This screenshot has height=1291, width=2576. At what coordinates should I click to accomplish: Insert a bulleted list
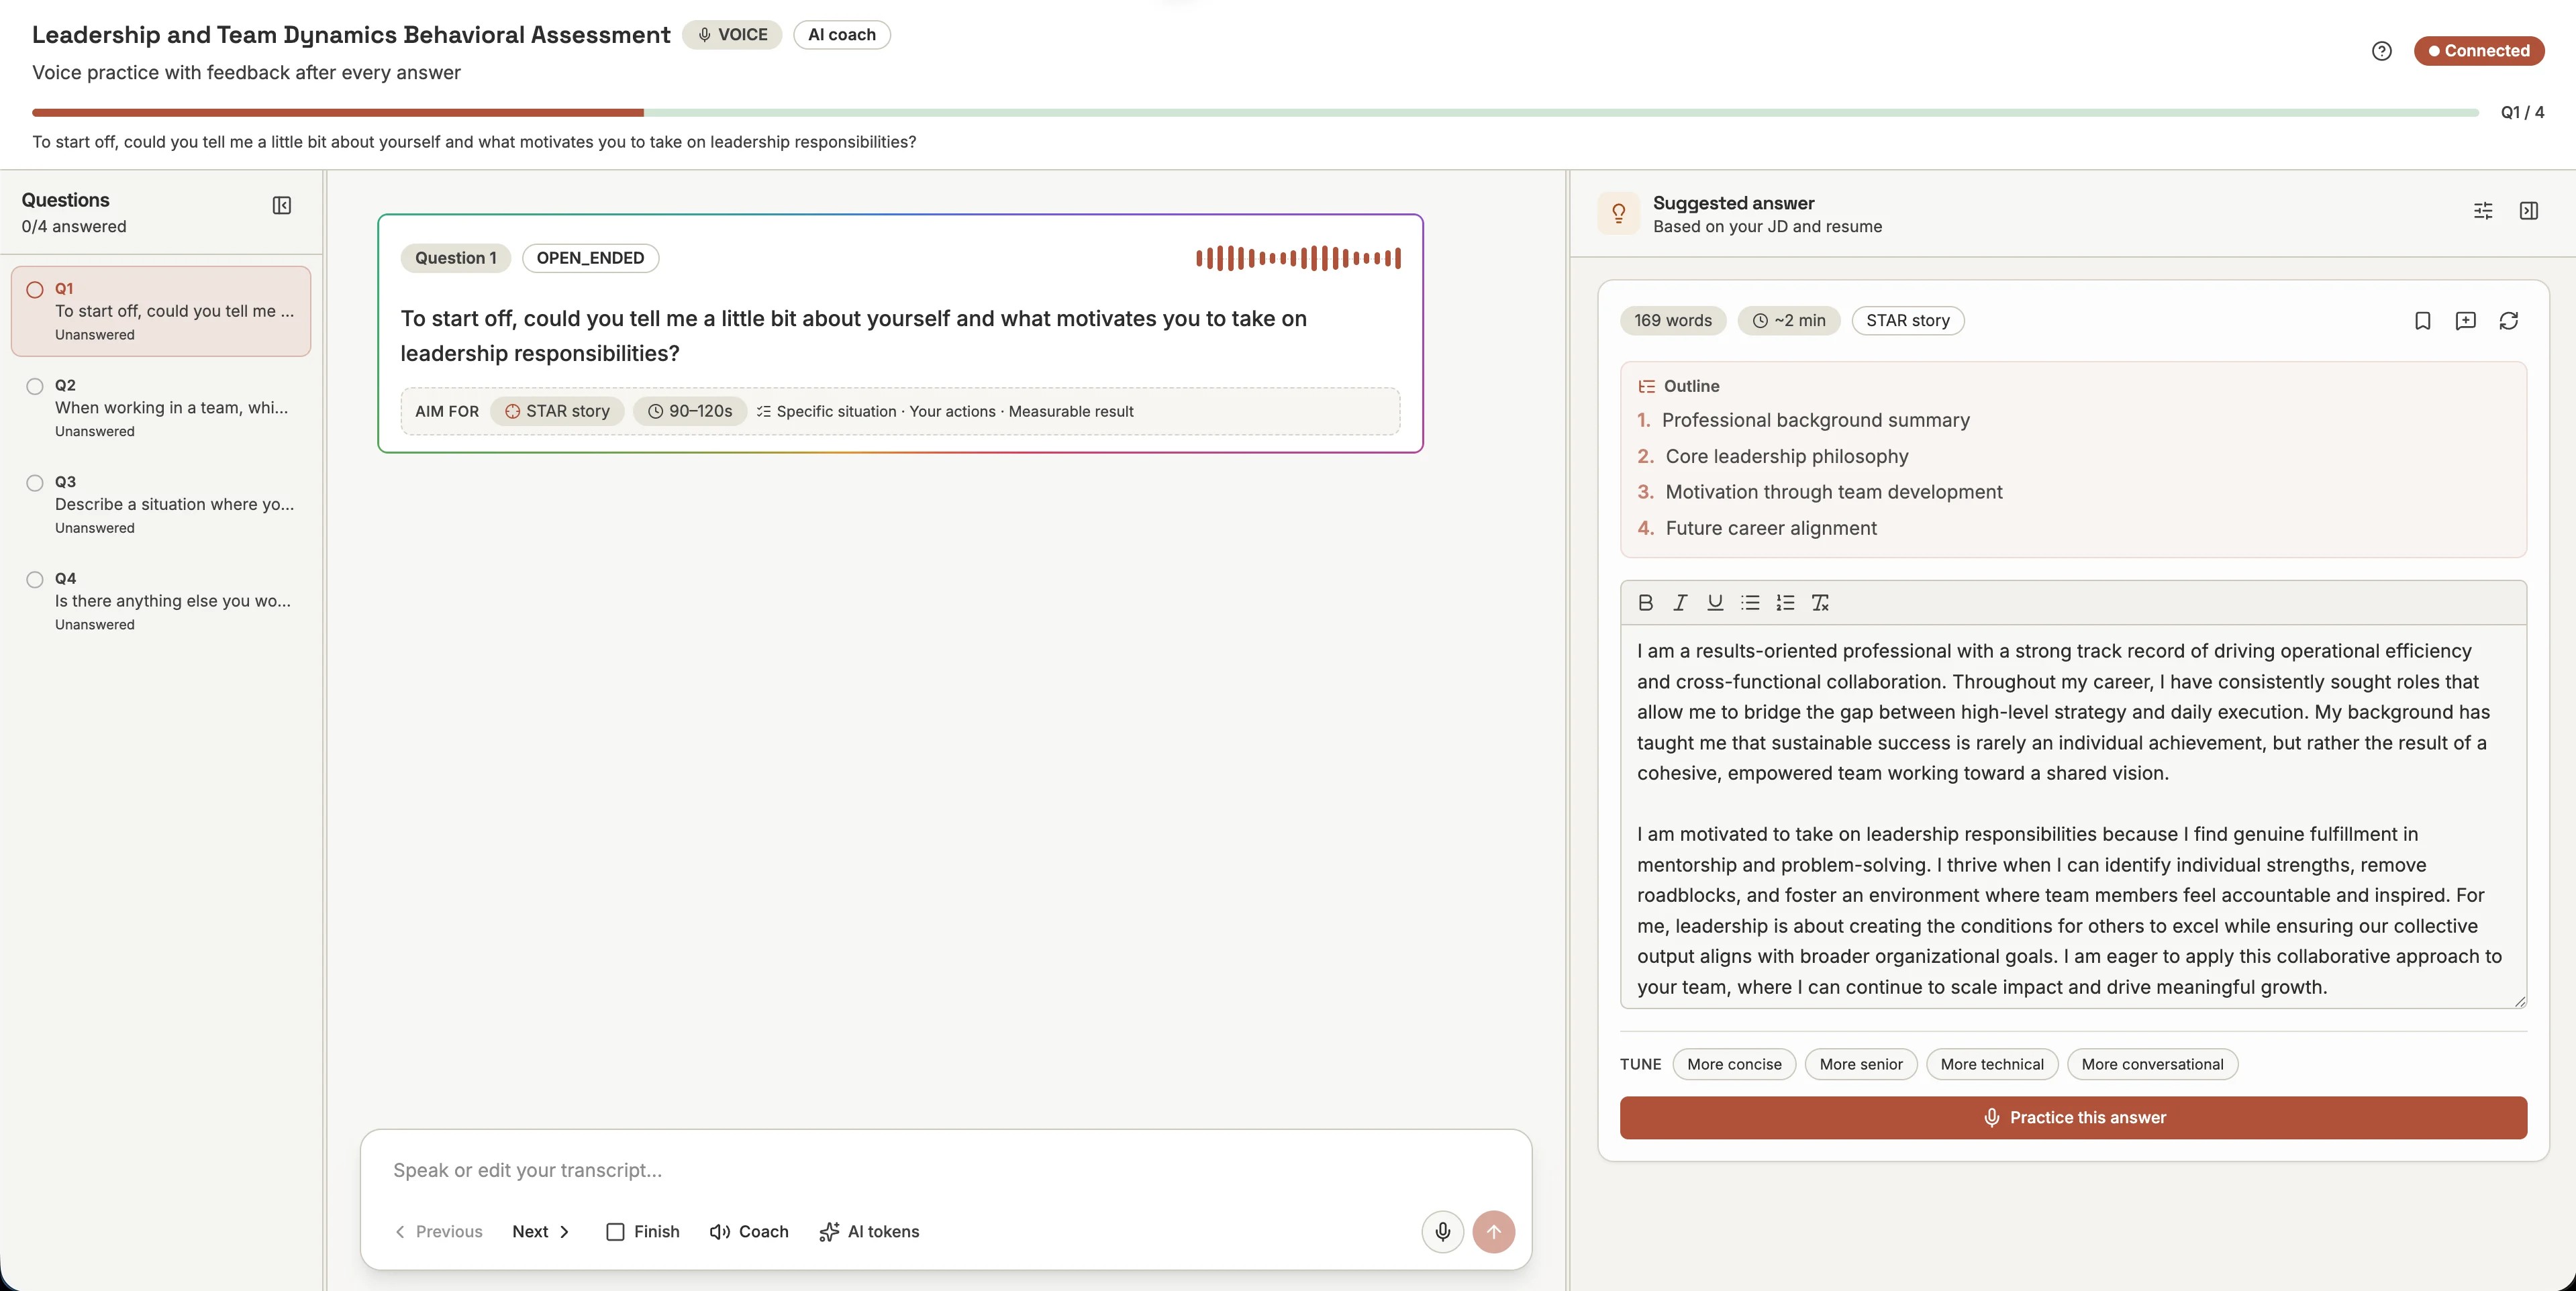click(1750, 602)
